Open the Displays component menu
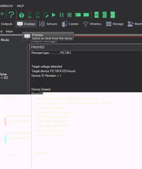The width and height of the screenshot is (142, 169). (26, 24)
